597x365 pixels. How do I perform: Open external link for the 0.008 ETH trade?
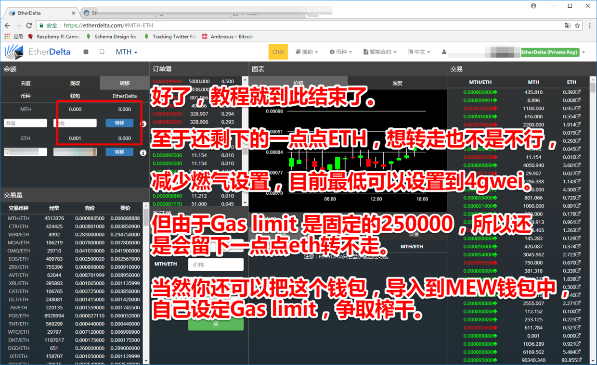[x=578, y=100]
